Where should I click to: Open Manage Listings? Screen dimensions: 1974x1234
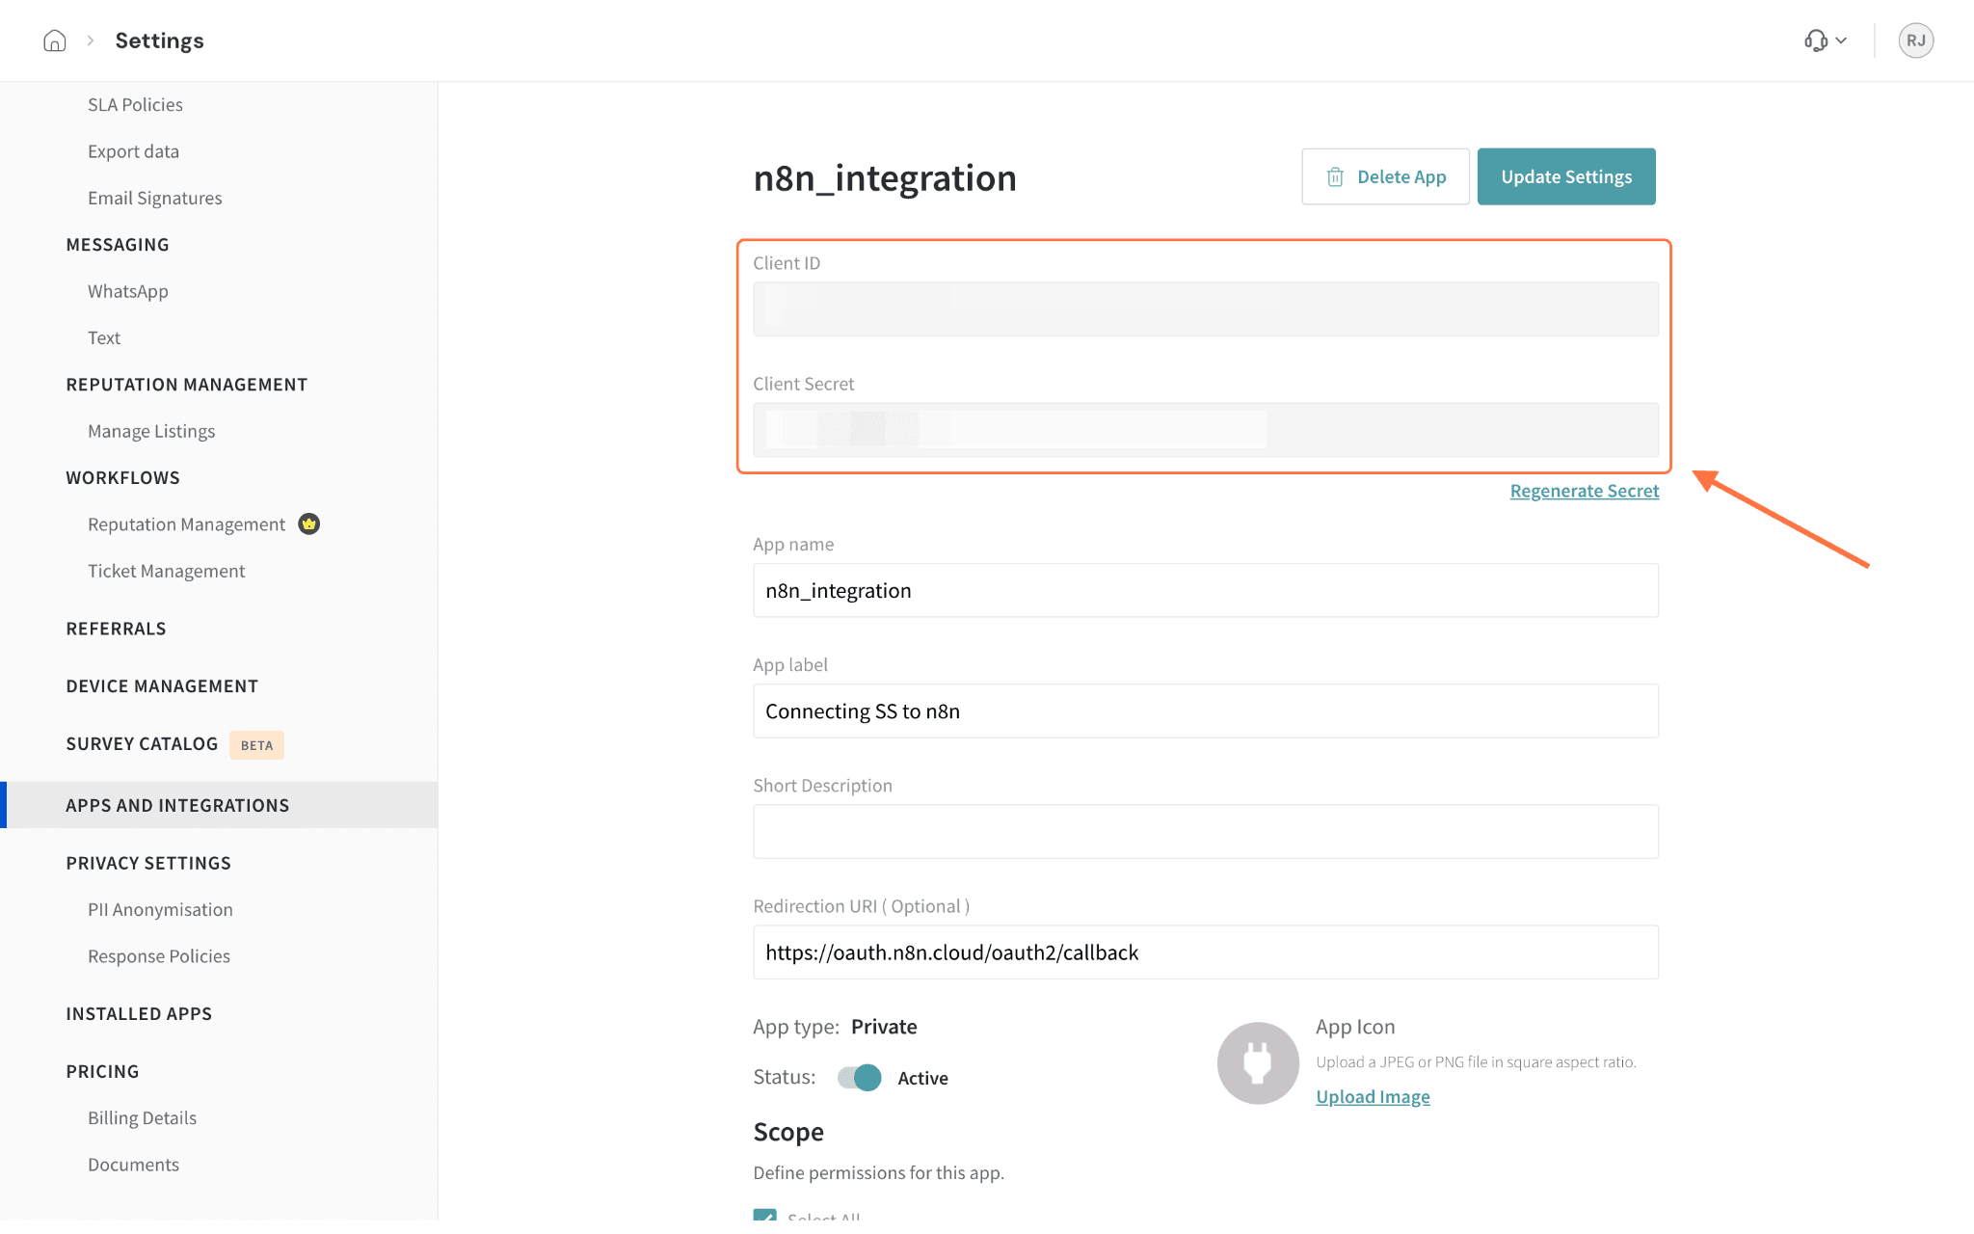click(x=151, y=431)
